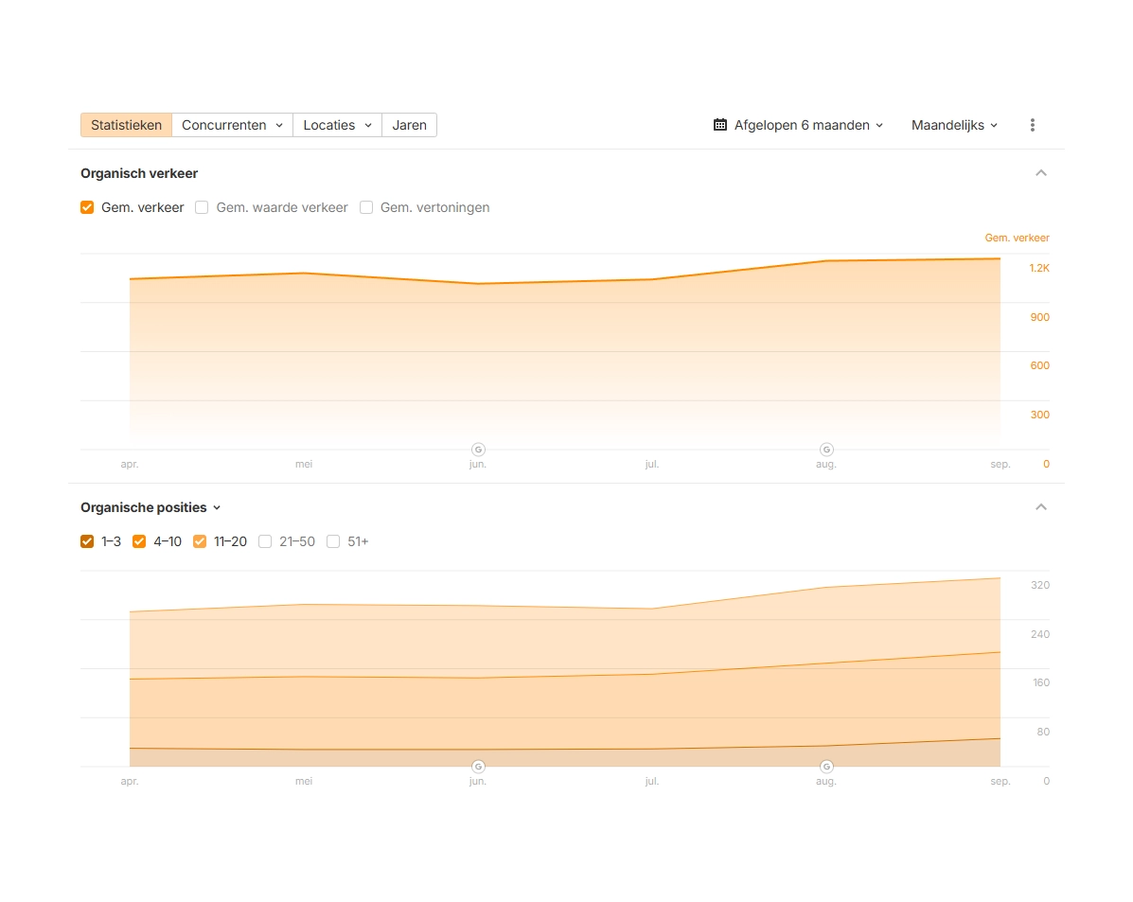Open the Organische posities title dropdown
The image size is (1133, 902).
(150, 507)
